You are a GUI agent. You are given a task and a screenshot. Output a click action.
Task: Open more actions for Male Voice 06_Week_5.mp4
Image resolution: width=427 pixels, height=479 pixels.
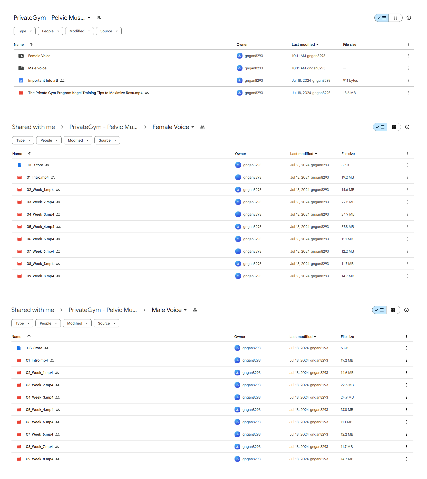(406, 422)
